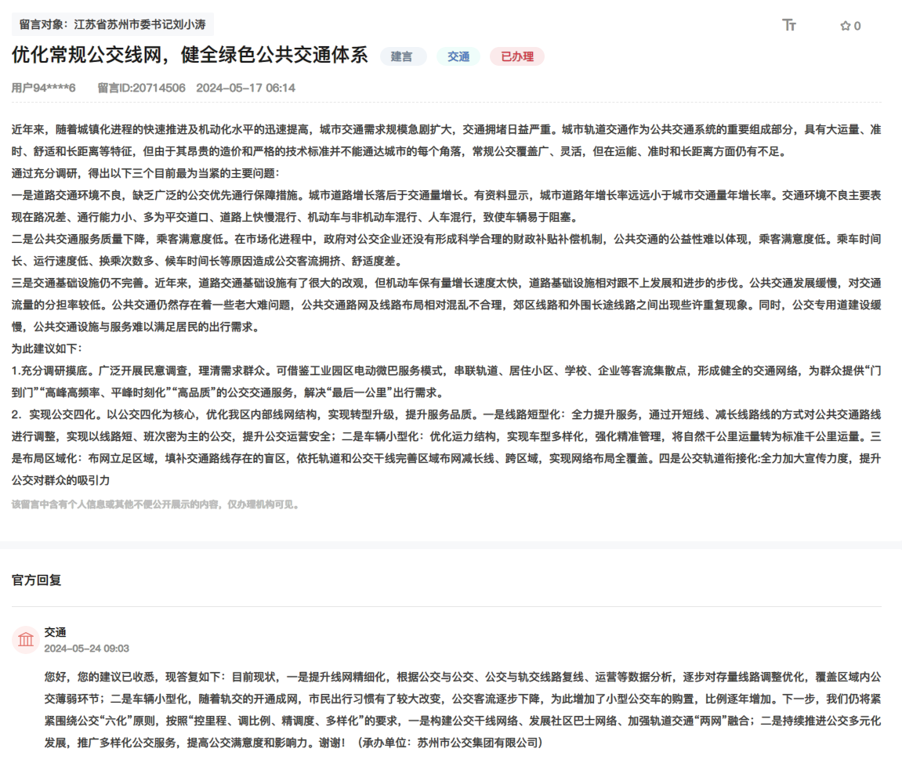902x759 pixels.
Task: Toggle the 建言 category tag
Action: 403,56
